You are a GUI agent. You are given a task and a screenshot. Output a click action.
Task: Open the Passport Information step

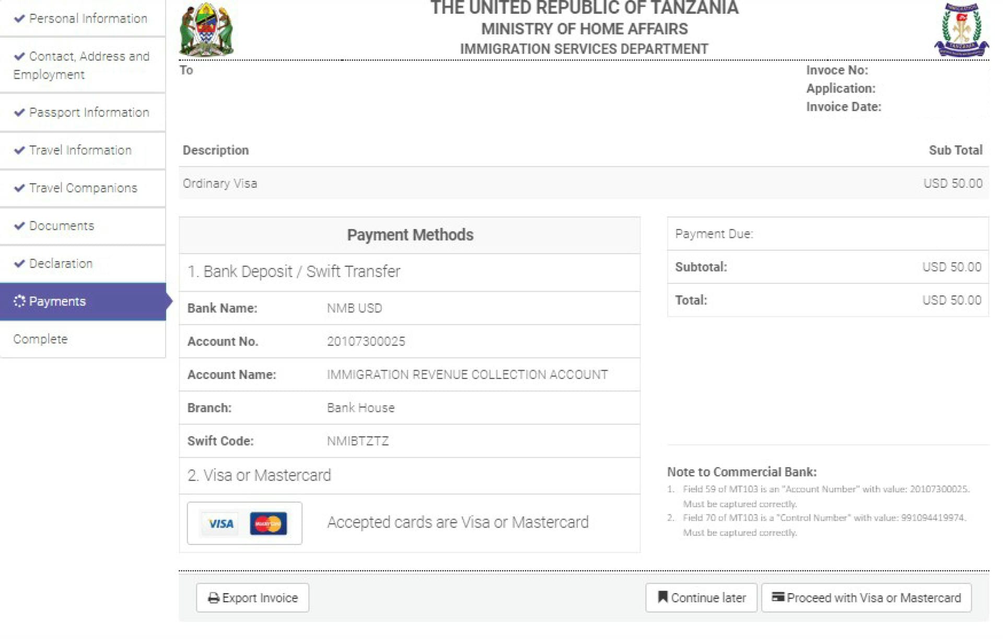point(89,113)
